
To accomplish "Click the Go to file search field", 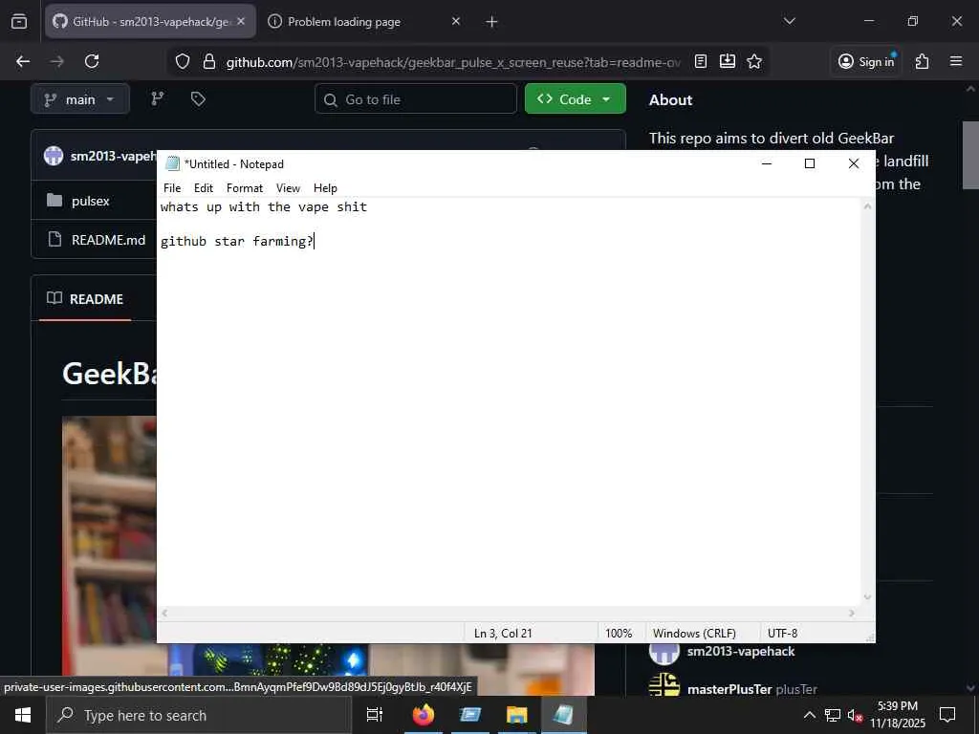I will [416, 99].
